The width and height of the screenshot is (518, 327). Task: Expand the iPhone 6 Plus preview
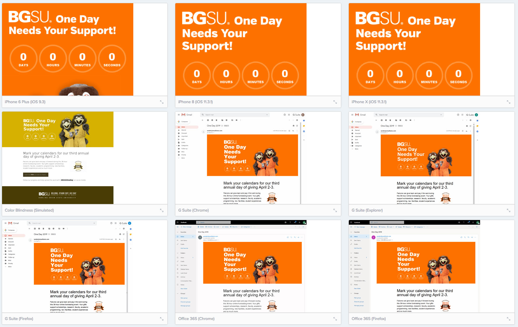point(162,102)
